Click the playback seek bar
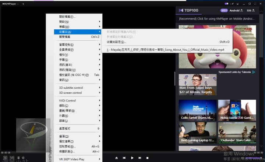Image resolution: width=265 pixels, height=162 pixels. pyautogui.click(x=88, y=152)
